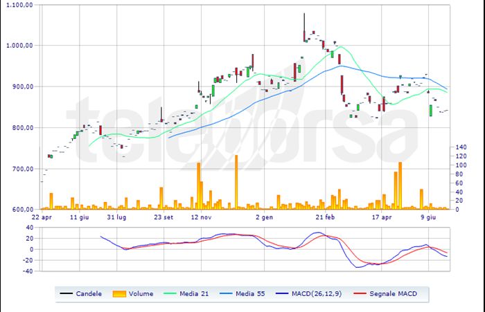Image resolution: width=485 pixels, height=312 pixels.
Task: Click the Candele legend label
Action: coord(89,294)
